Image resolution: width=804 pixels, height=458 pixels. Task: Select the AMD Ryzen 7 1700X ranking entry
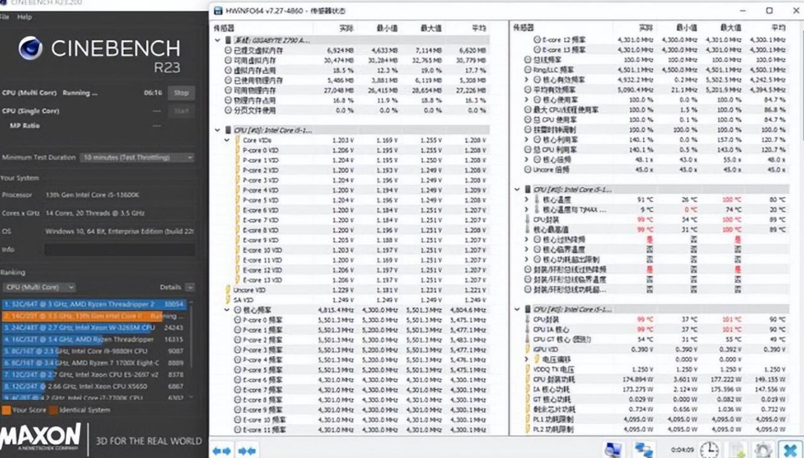[x=94, y=363]
